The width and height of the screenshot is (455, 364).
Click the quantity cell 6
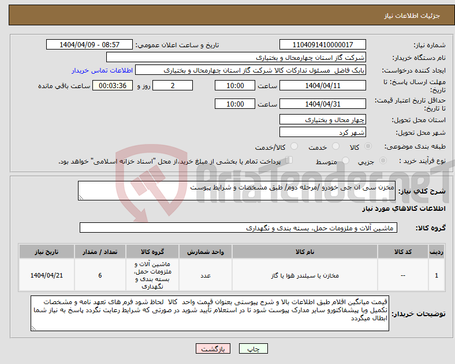[100, 275]
